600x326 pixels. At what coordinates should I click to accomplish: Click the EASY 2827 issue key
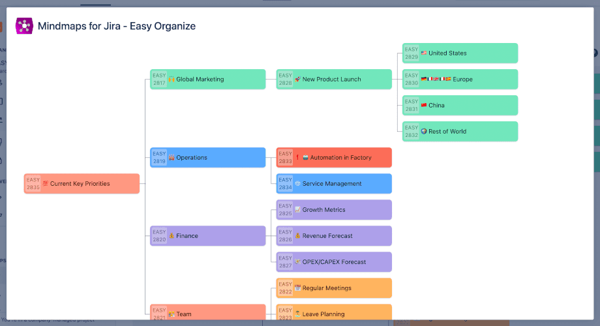tap(285, 261)
